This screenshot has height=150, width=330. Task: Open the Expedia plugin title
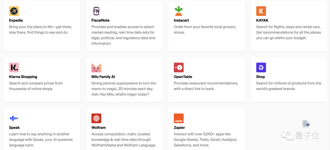(x=16, y=20)
